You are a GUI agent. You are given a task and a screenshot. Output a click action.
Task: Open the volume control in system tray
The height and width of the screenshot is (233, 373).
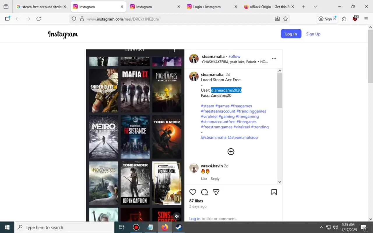pyautogui.click(x=335, y=227)
